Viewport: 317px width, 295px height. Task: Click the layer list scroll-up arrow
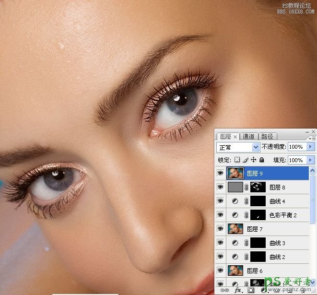312,170
